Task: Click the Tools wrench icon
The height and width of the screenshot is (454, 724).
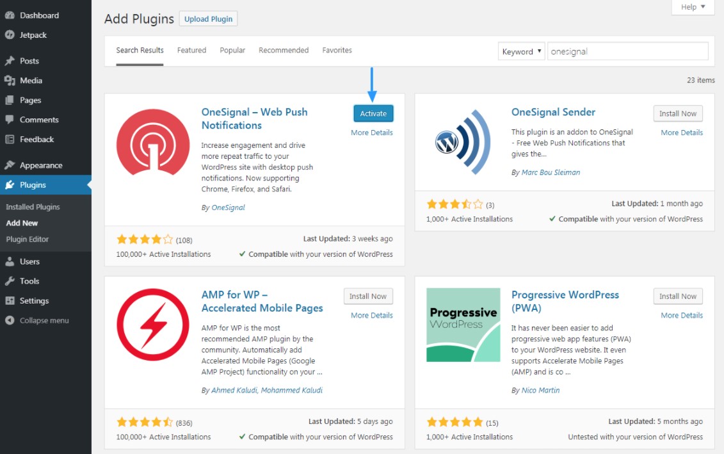Action: (x=10, y=281)
